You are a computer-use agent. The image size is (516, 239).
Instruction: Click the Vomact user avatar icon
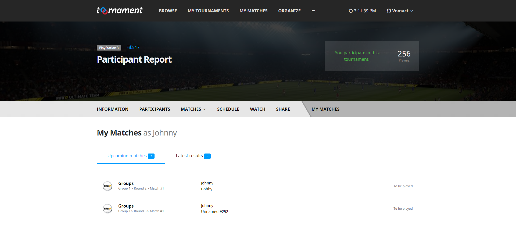(x=389, y=11)
